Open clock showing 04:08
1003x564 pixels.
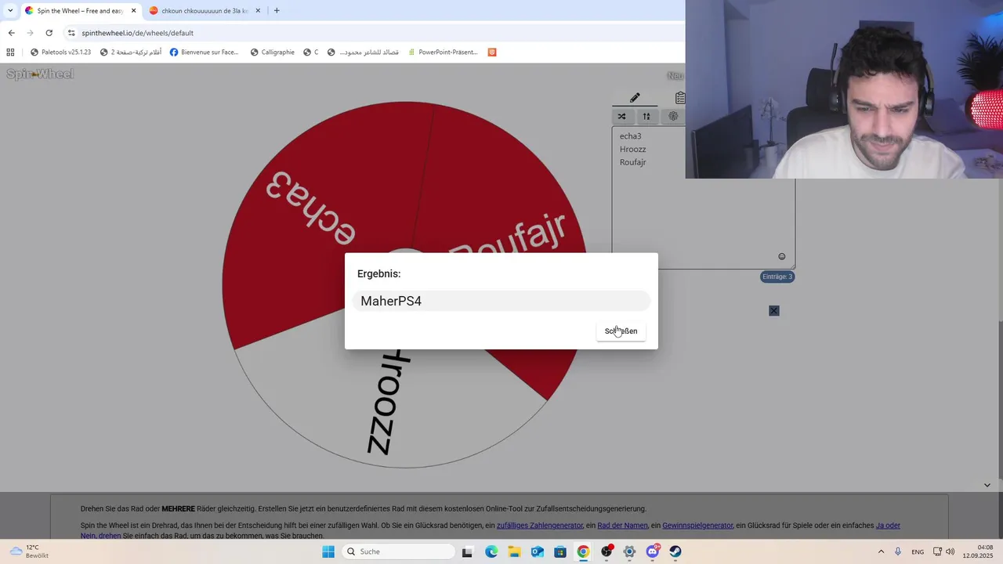click(x=979, y=551)
